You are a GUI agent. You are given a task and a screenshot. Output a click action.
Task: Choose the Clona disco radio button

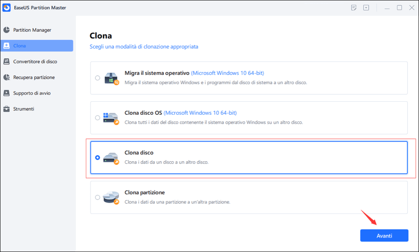pyautogui.click(x=98, y=157)
